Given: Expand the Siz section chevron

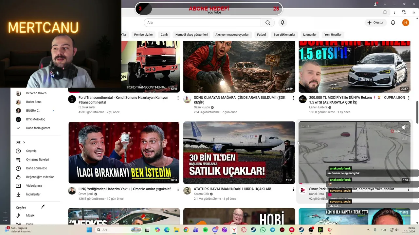Looking at the screenshot, I should (24, 142).
